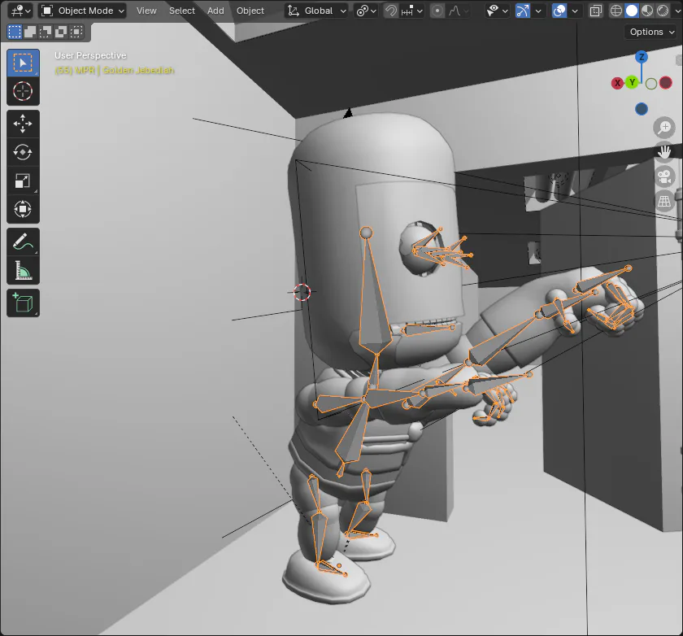Open object visibility and selectability filter
Screen dimensions: 683x636
497,11
